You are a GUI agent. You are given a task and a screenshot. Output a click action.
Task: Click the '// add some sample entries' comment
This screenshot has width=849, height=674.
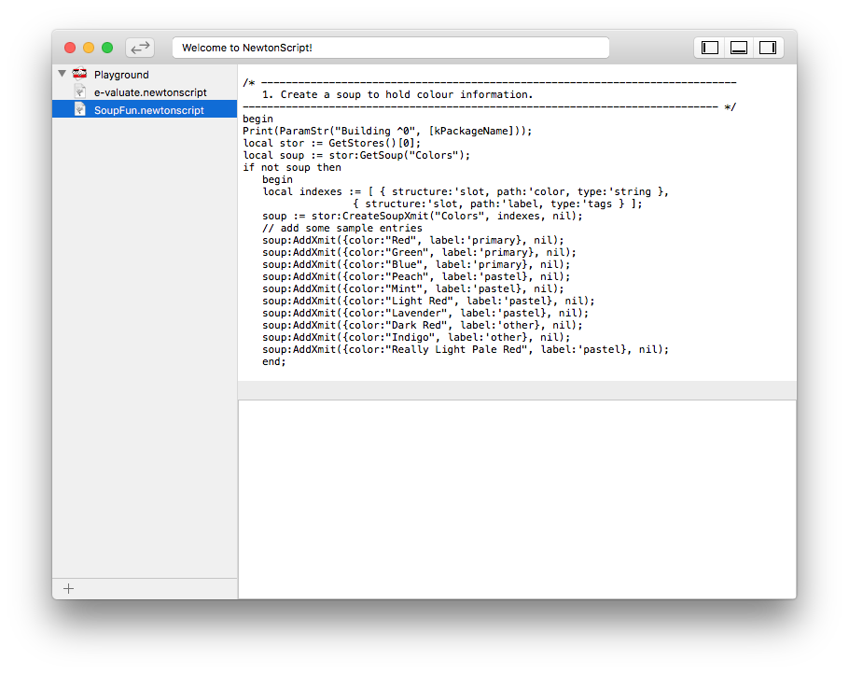point(342,228)
